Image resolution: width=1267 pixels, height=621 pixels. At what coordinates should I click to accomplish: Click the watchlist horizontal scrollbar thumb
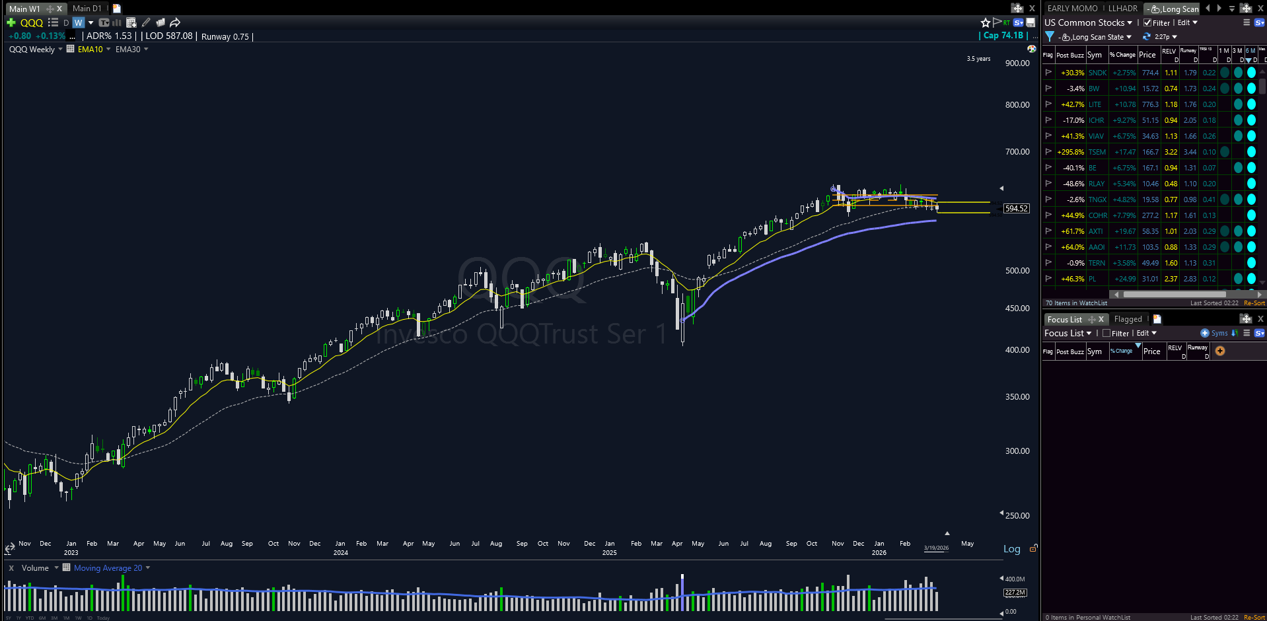1175,295
